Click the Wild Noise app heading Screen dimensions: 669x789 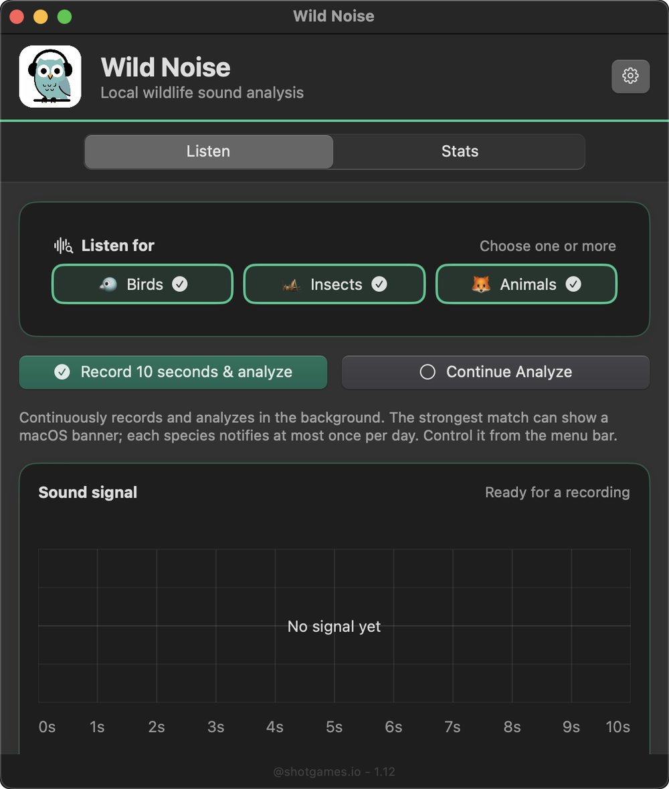[165, 67]
